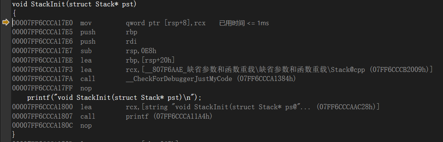Click the printf source code line
443x142 pixels.
point(115,98)
